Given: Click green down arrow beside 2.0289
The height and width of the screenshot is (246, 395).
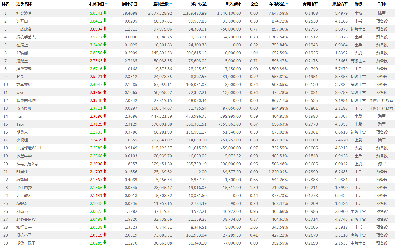Looking at the screenshot, I should (105, 242).
